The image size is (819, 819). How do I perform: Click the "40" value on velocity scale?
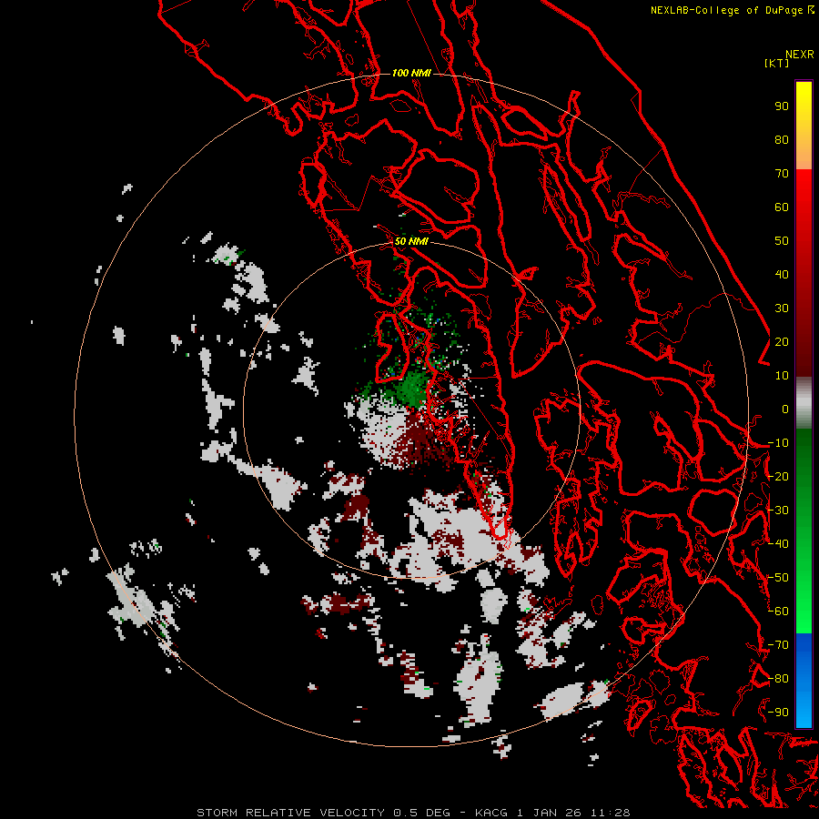point(782,275)
